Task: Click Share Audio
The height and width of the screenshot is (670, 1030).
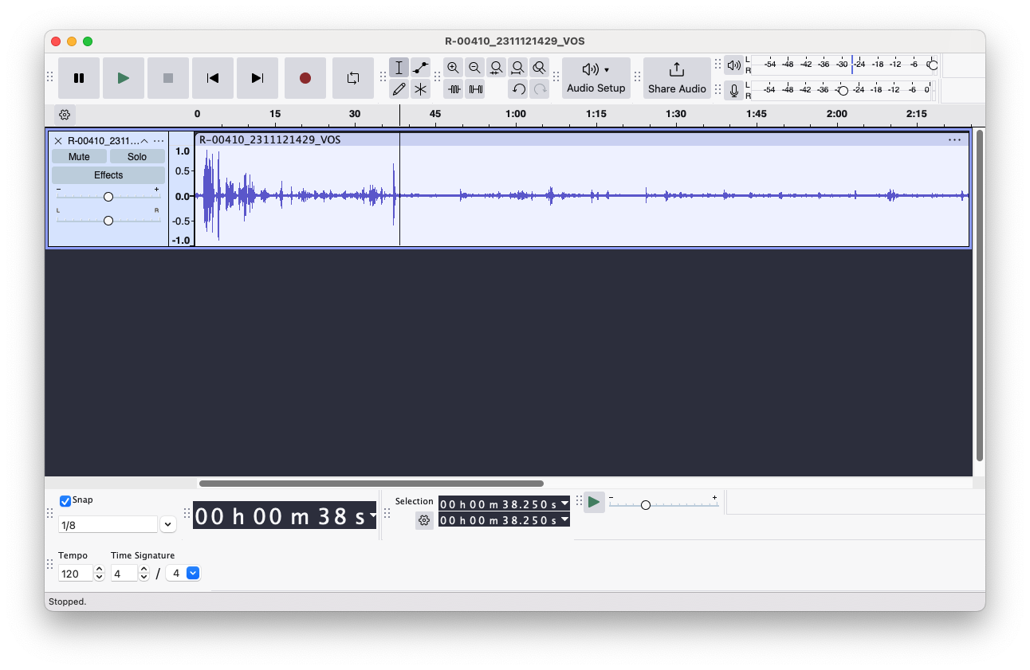Action: pyautogui.click(x=677, y=78)
